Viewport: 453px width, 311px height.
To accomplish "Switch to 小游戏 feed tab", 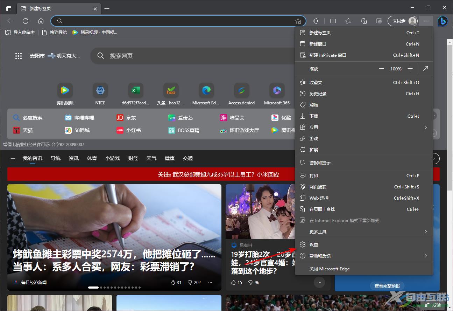I will tap(113, 158).
